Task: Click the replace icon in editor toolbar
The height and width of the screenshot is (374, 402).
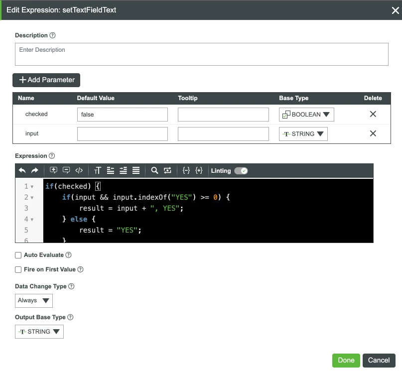Action: (x=167, y=170)
